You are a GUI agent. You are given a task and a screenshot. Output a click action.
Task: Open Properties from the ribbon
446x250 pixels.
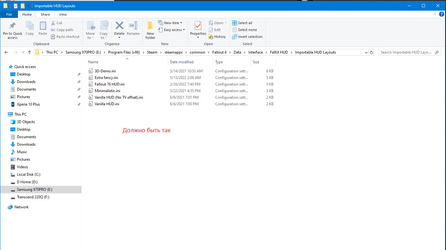point(198,26)
